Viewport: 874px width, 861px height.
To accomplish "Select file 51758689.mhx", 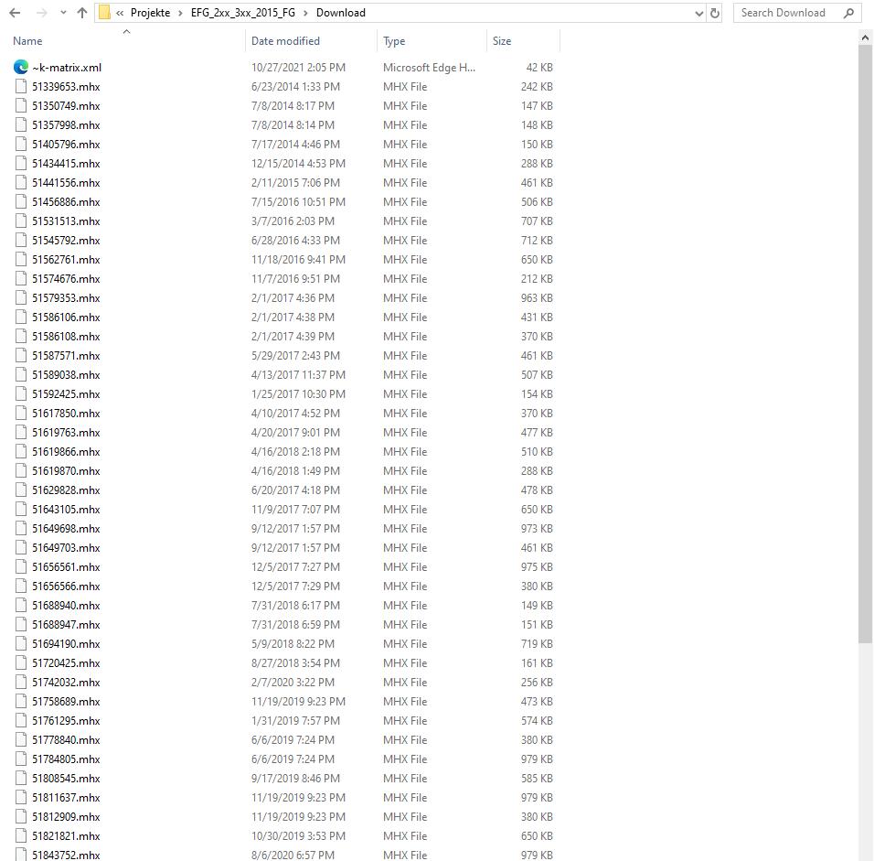I will pos(66,702).
